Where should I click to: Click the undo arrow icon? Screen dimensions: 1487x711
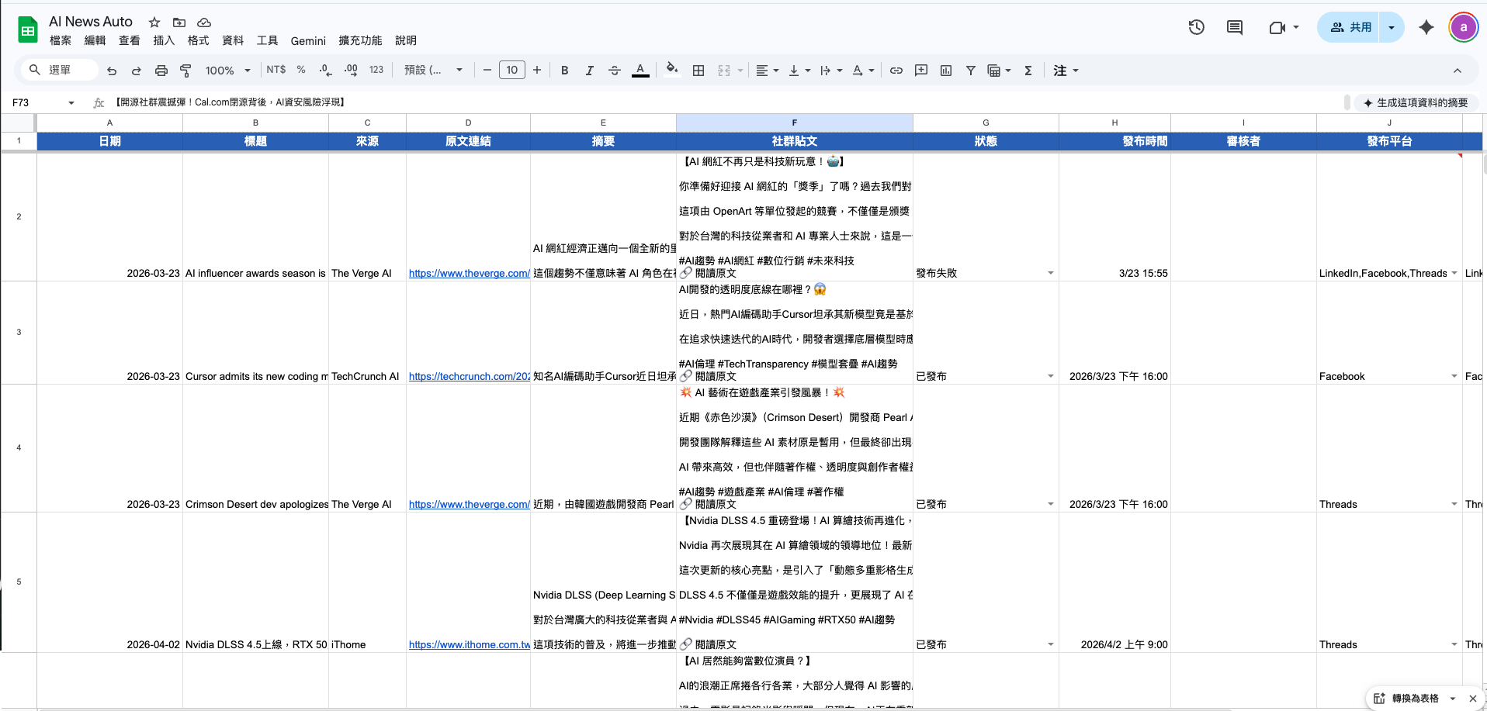coord(112,71)
